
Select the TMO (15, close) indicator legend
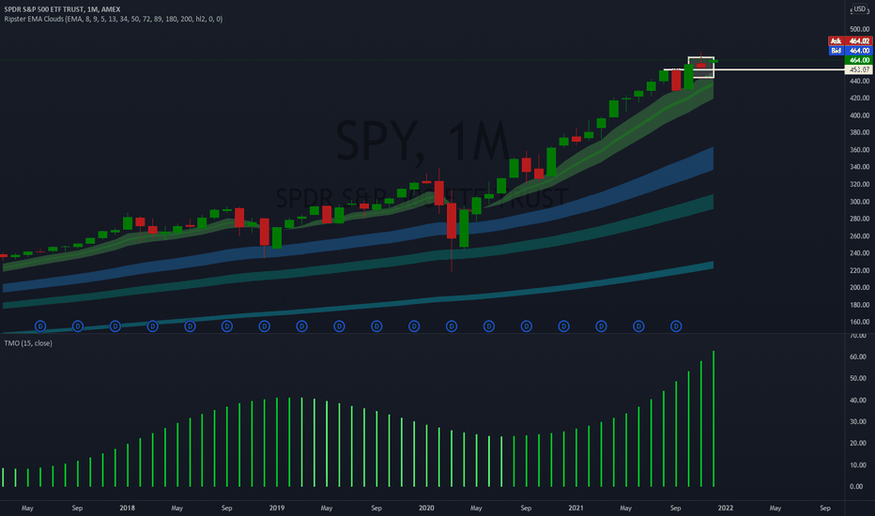pyautogui.click(x=28, y=343)
